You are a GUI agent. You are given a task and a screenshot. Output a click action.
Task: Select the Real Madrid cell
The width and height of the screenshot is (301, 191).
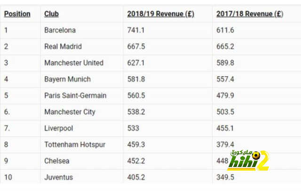point(63,47)
